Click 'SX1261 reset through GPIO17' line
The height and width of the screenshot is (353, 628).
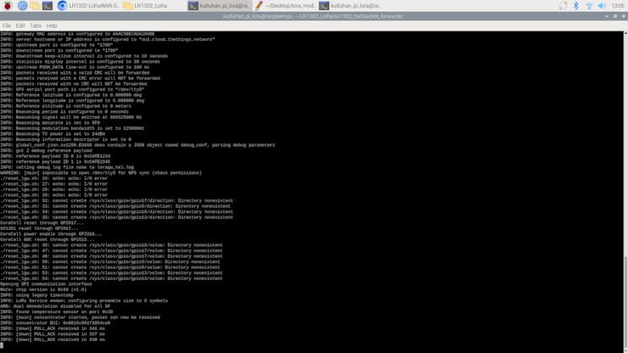[39, 229]
